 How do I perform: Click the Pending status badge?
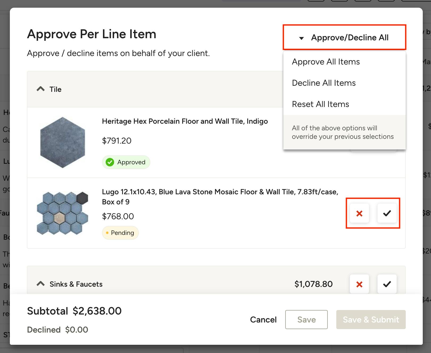pos(120,233)
